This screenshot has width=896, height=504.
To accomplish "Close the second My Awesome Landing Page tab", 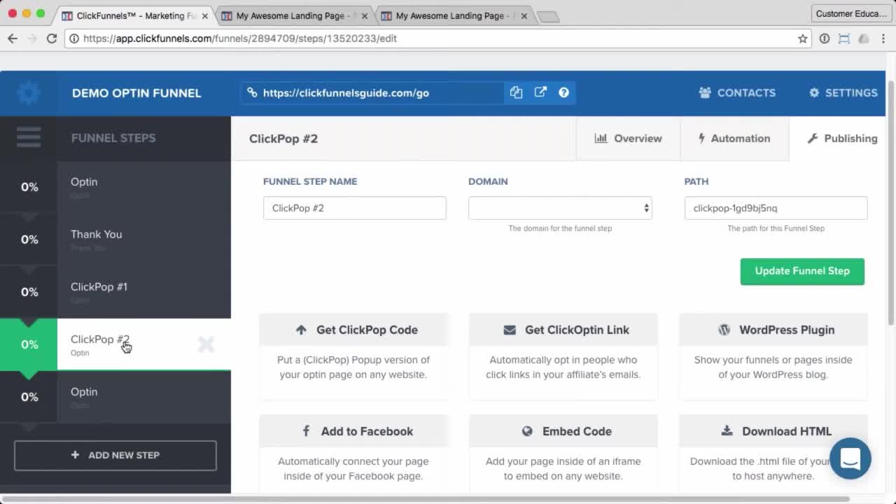I will pyautogui.click(x=365, y=15).
